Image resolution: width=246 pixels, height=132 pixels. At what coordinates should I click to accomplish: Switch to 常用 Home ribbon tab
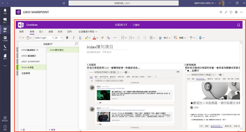[32, 31]
